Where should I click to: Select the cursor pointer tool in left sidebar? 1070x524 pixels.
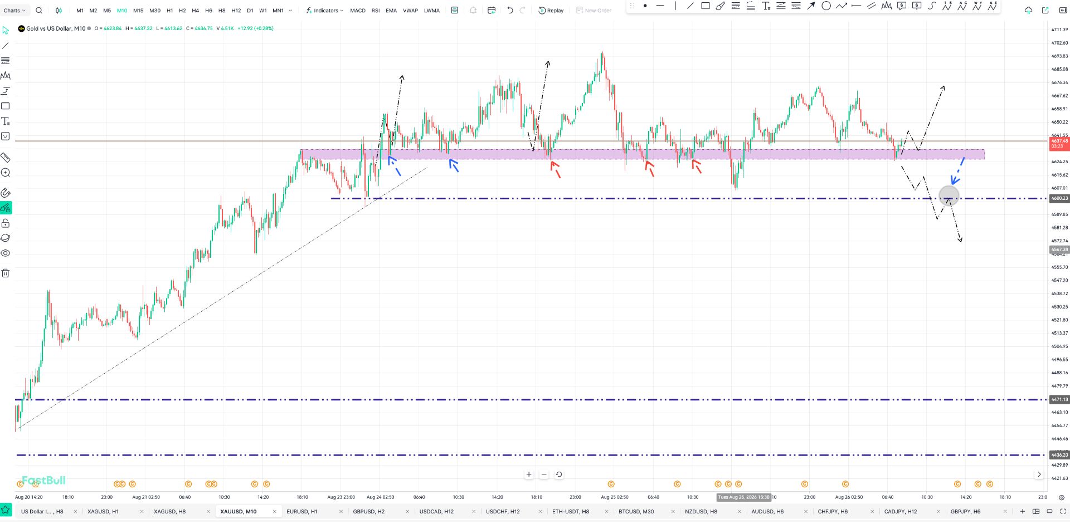(x=6, y=30)
